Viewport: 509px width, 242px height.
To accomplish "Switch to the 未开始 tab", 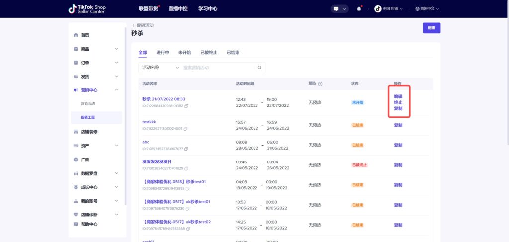I will coord(184,53).
